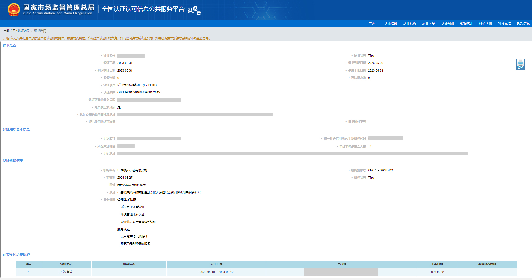Click the 发生日期 column header
The height and width of the screenshot is (280, 532).
(216, 264)
